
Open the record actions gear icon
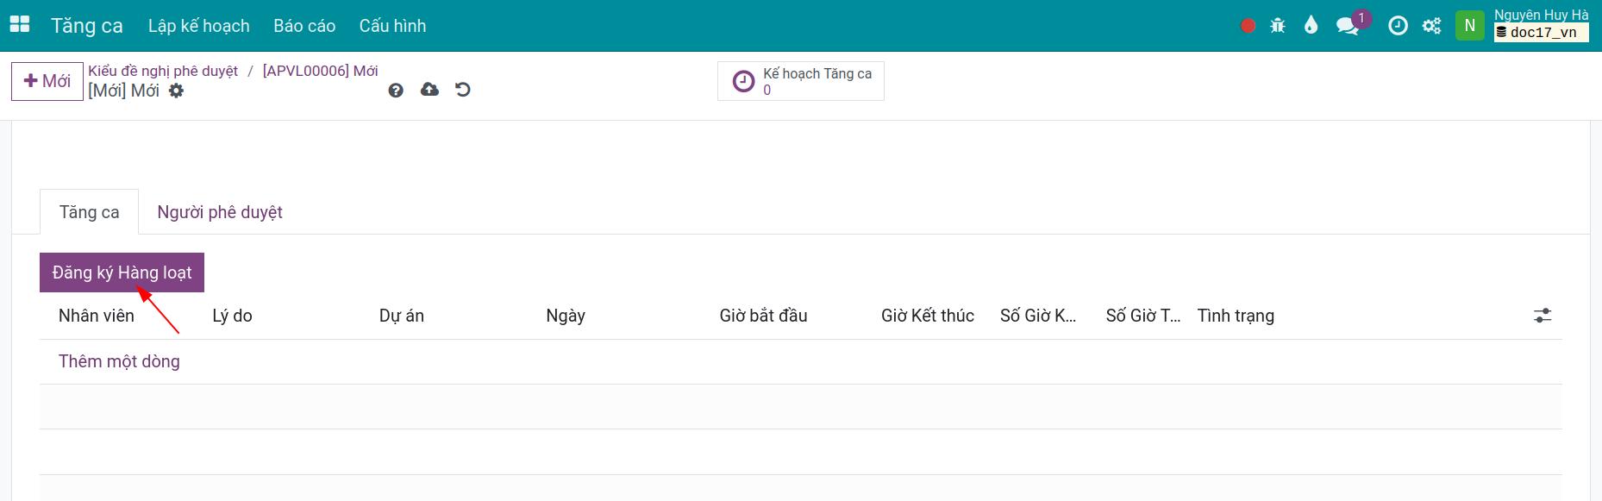[176, 91]
